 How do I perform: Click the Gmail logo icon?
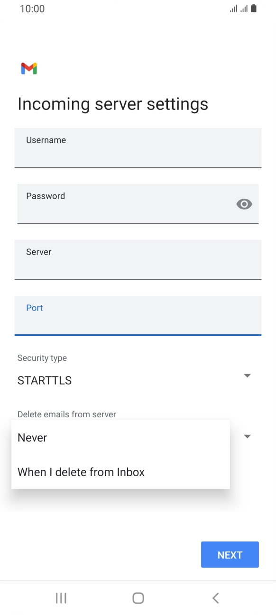point(28,69)
